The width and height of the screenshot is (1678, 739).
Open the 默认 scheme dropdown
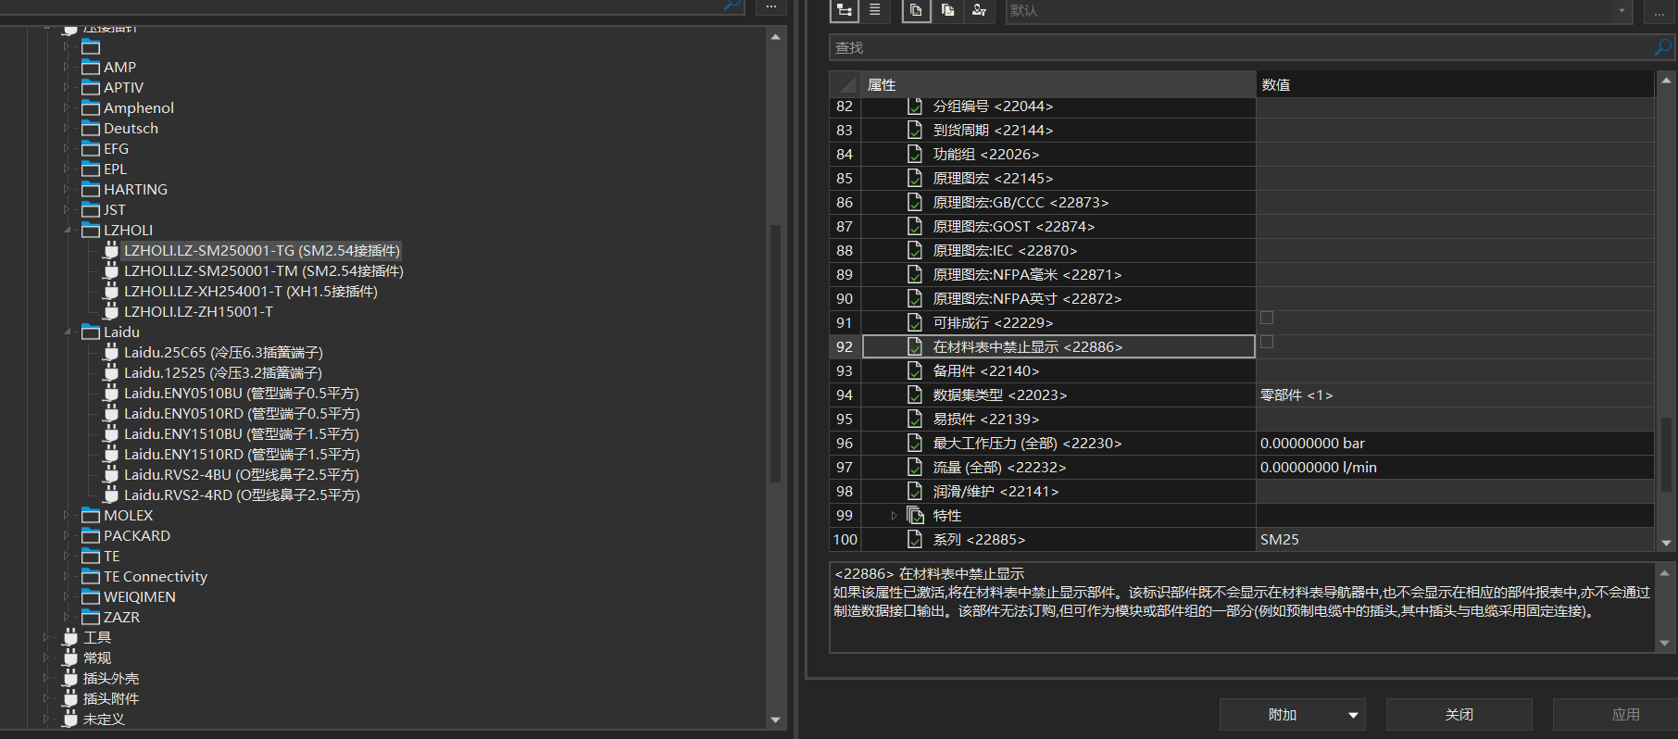(1621, 10)
